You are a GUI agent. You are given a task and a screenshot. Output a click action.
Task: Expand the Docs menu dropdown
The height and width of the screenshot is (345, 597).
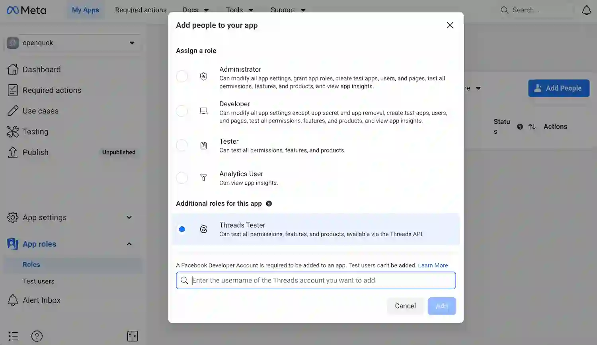click(196, 10)
